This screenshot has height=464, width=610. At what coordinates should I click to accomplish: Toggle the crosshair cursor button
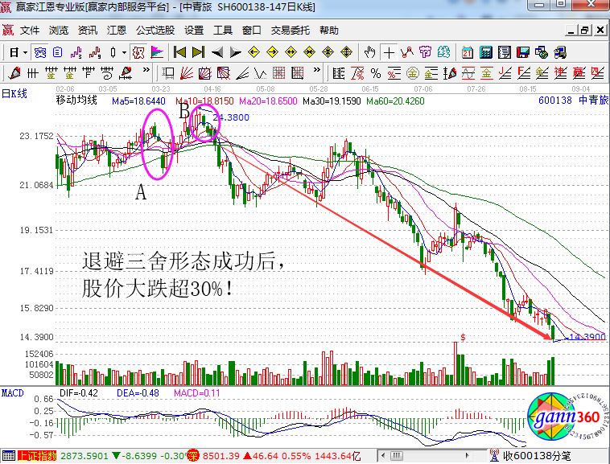(x=389, y=52)
